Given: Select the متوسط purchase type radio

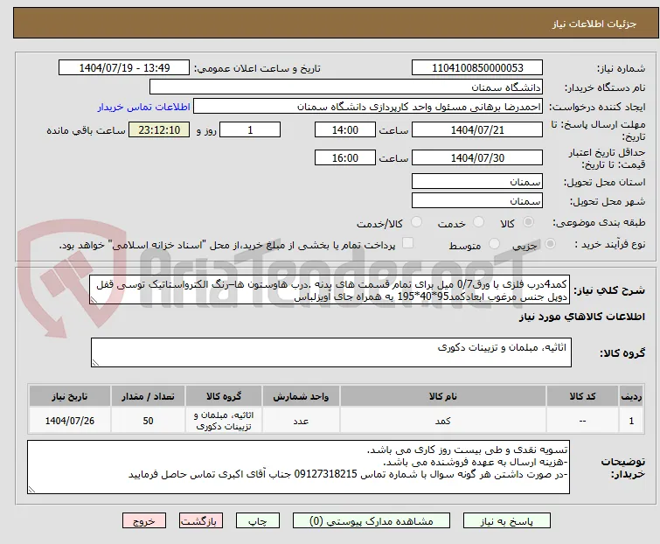Looking at the screenshot, I should (494, 243).
